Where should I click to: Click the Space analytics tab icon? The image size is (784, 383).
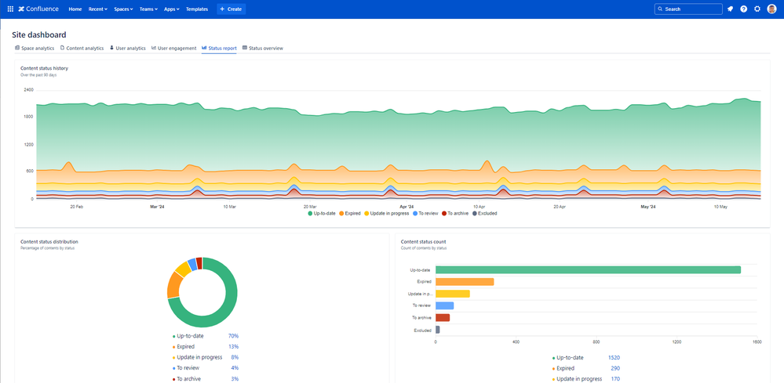click(x=17, y=48)
